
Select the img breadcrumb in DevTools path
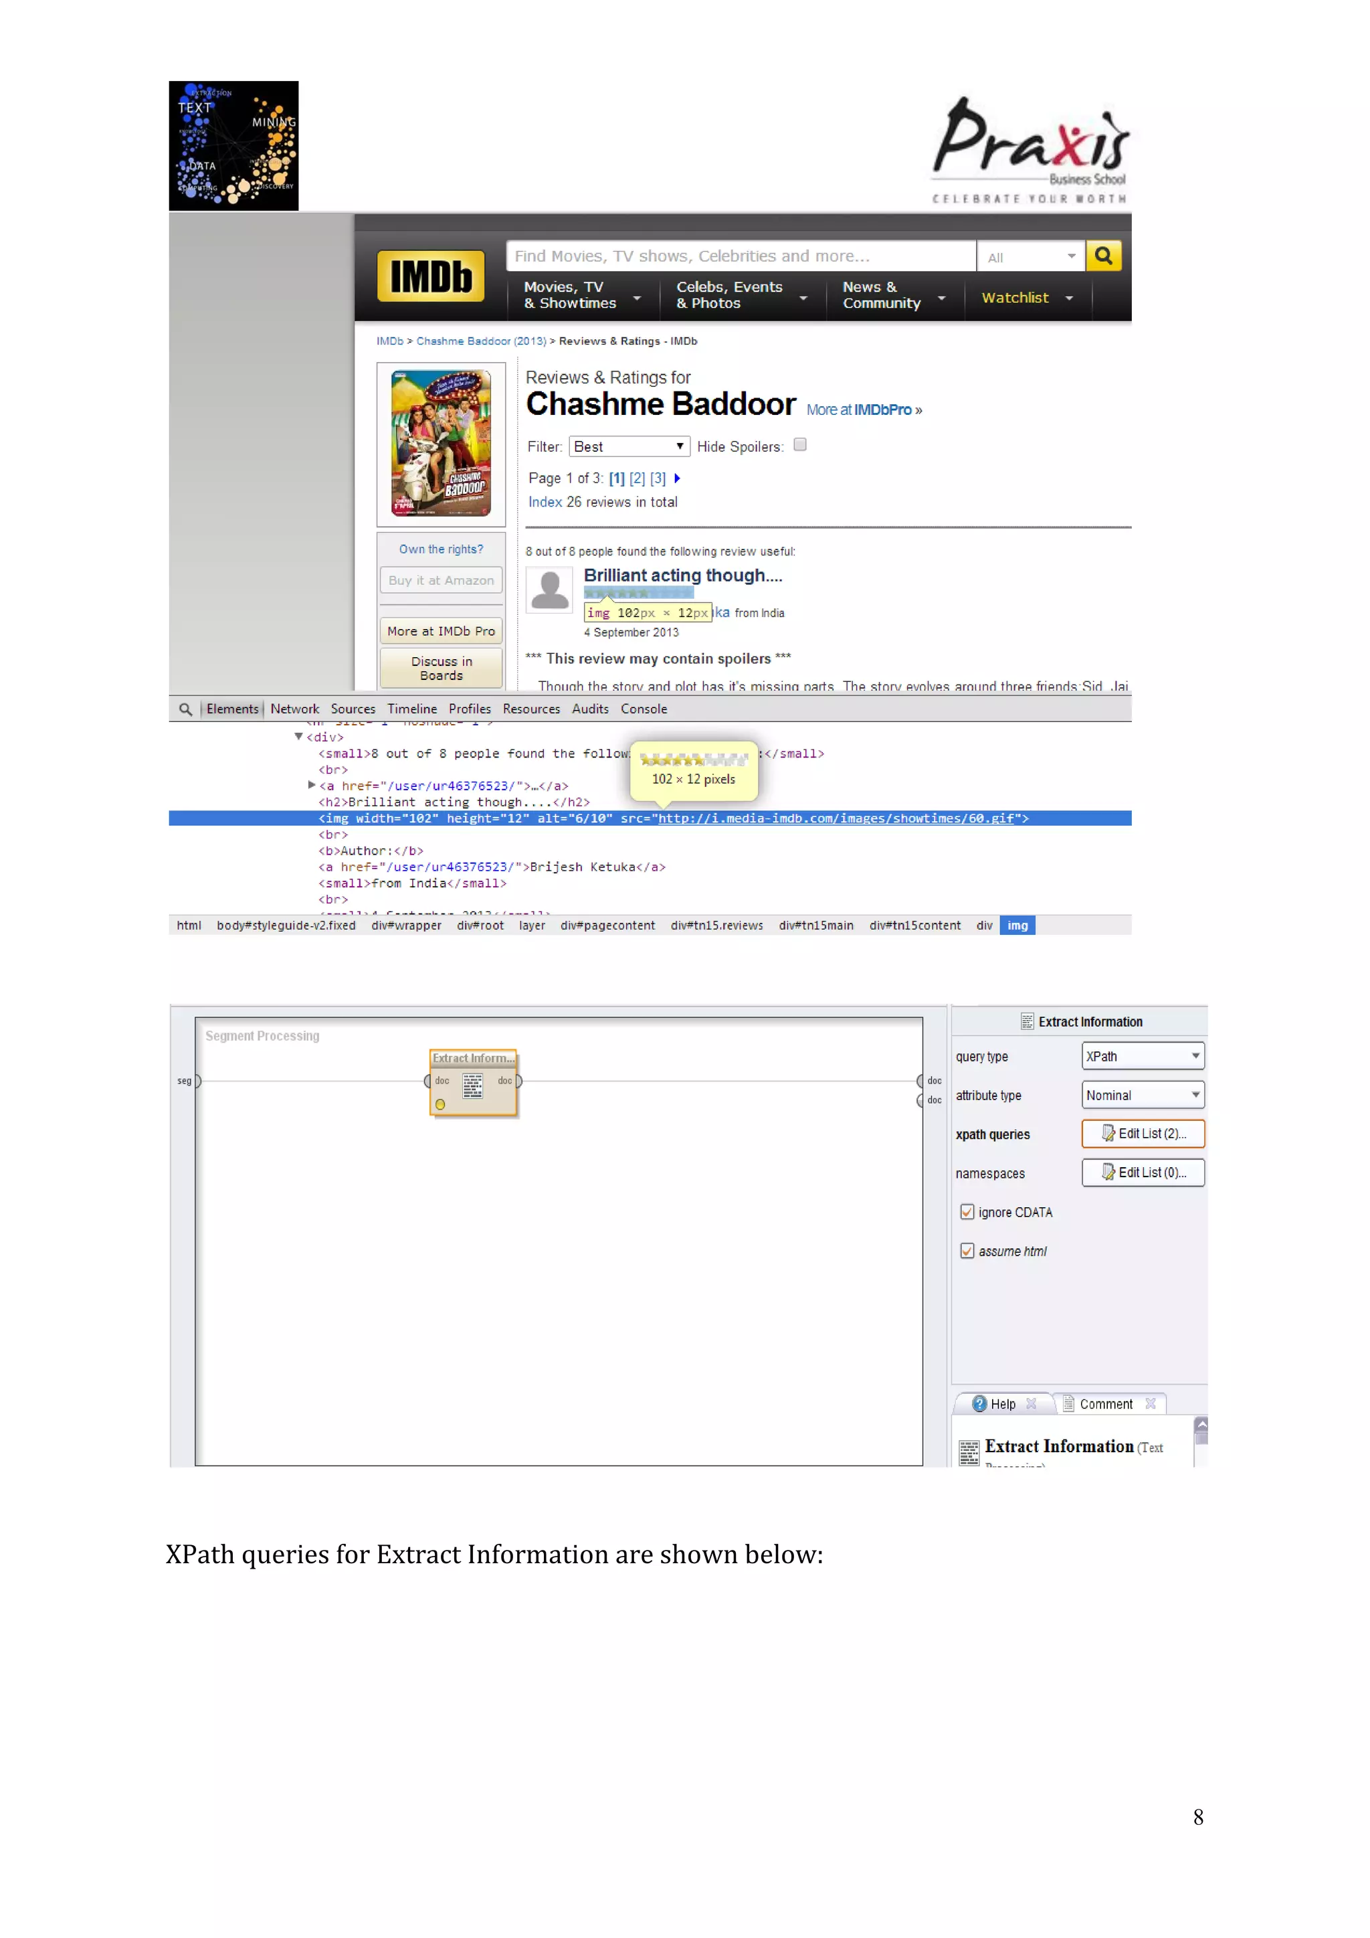click(1017, 926)
